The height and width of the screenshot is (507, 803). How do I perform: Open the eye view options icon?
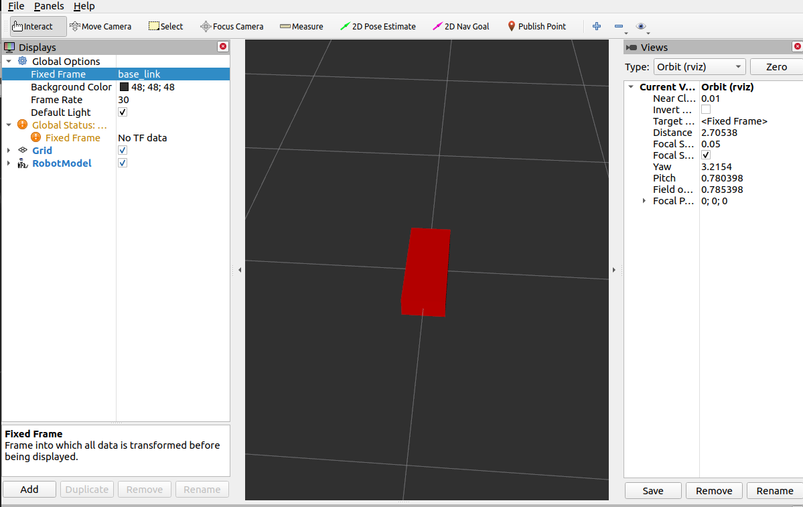(x=641, y=26)
